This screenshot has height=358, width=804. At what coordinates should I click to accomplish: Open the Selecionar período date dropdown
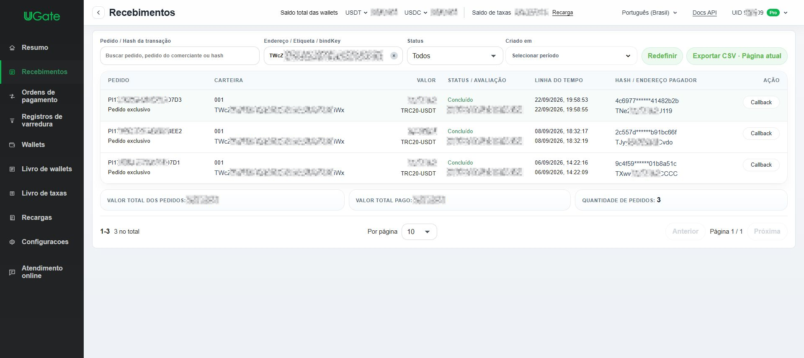pyautogui.click(x=571, y=56)
